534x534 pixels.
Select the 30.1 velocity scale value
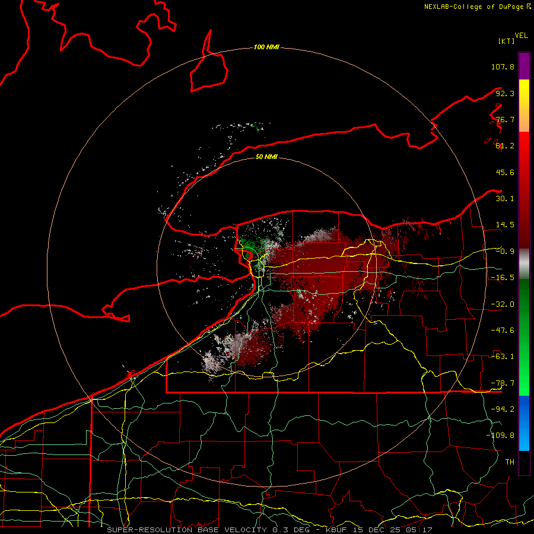pyautogui.click(x=505, y=199)
